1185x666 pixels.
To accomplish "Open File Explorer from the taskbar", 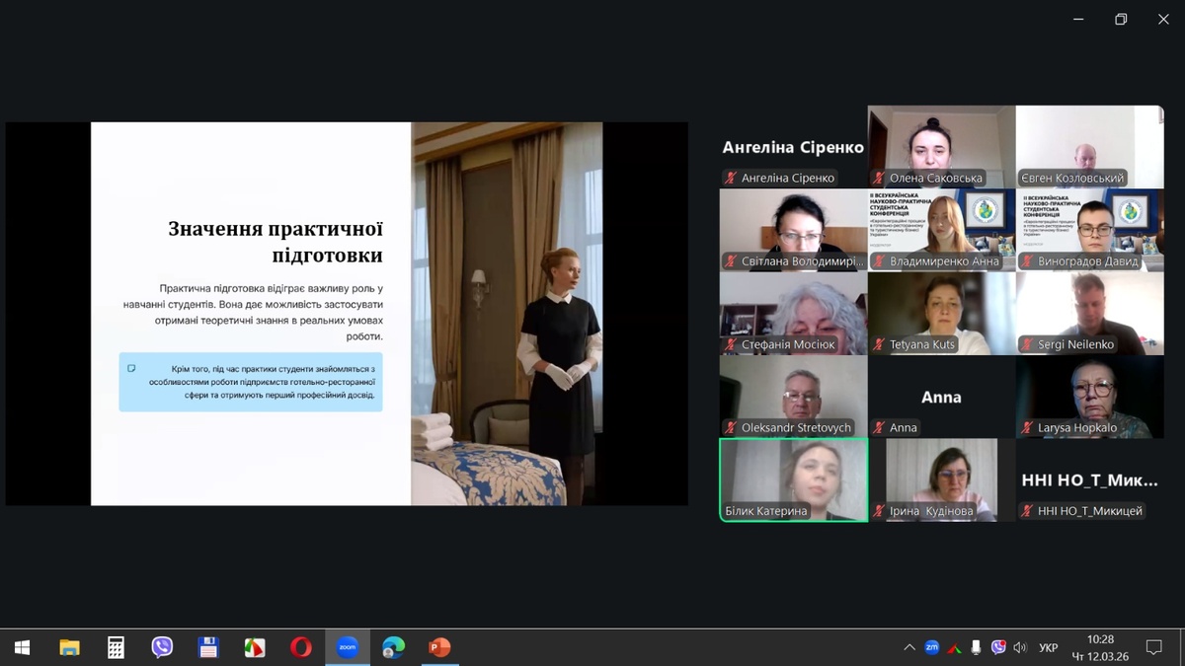I will [69, 647].
